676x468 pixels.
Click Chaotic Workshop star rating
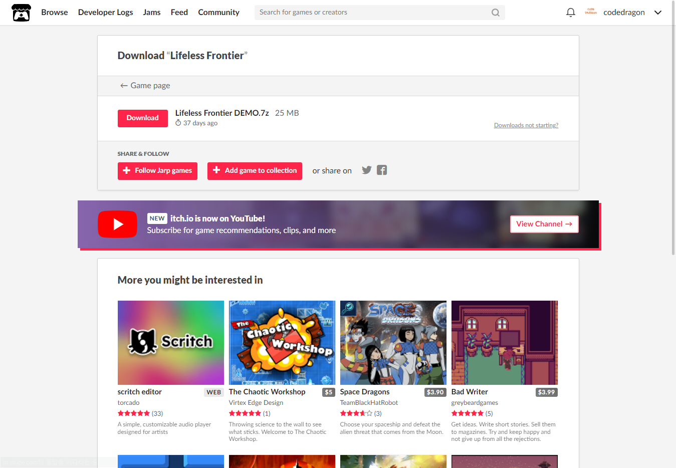(x=245, y=413)
